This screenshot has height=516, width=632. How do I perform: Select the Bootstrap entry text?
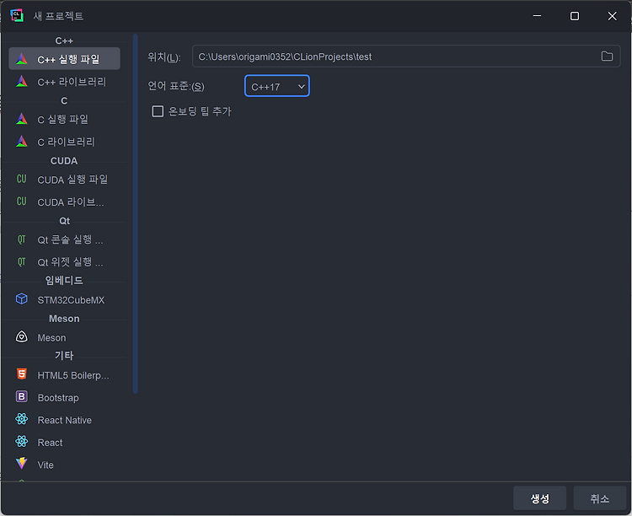[x=58, y=398]
